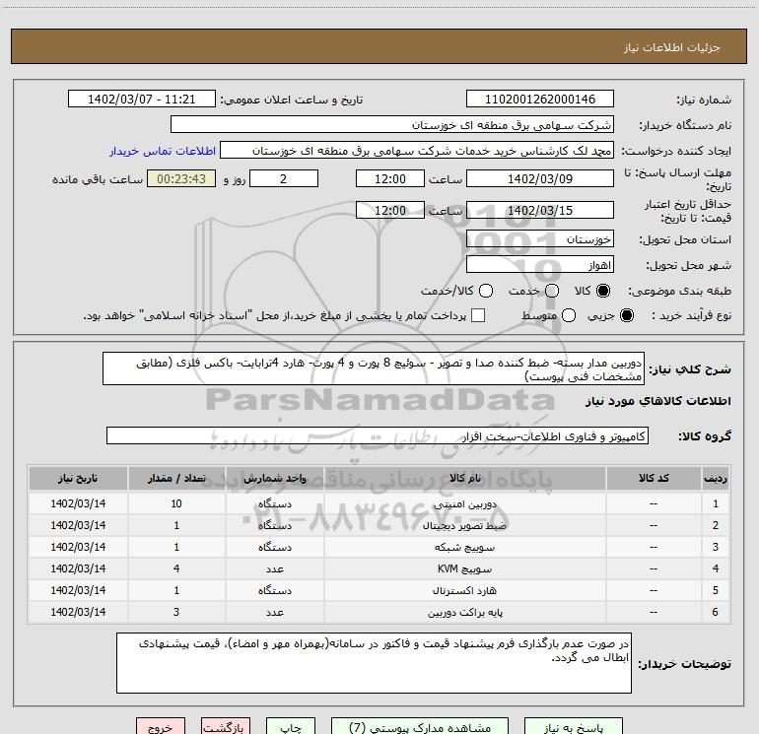The height and width of the screenshot is (734, 759).
Task: Click the نام کالا column header
Action: coord(465,478)
